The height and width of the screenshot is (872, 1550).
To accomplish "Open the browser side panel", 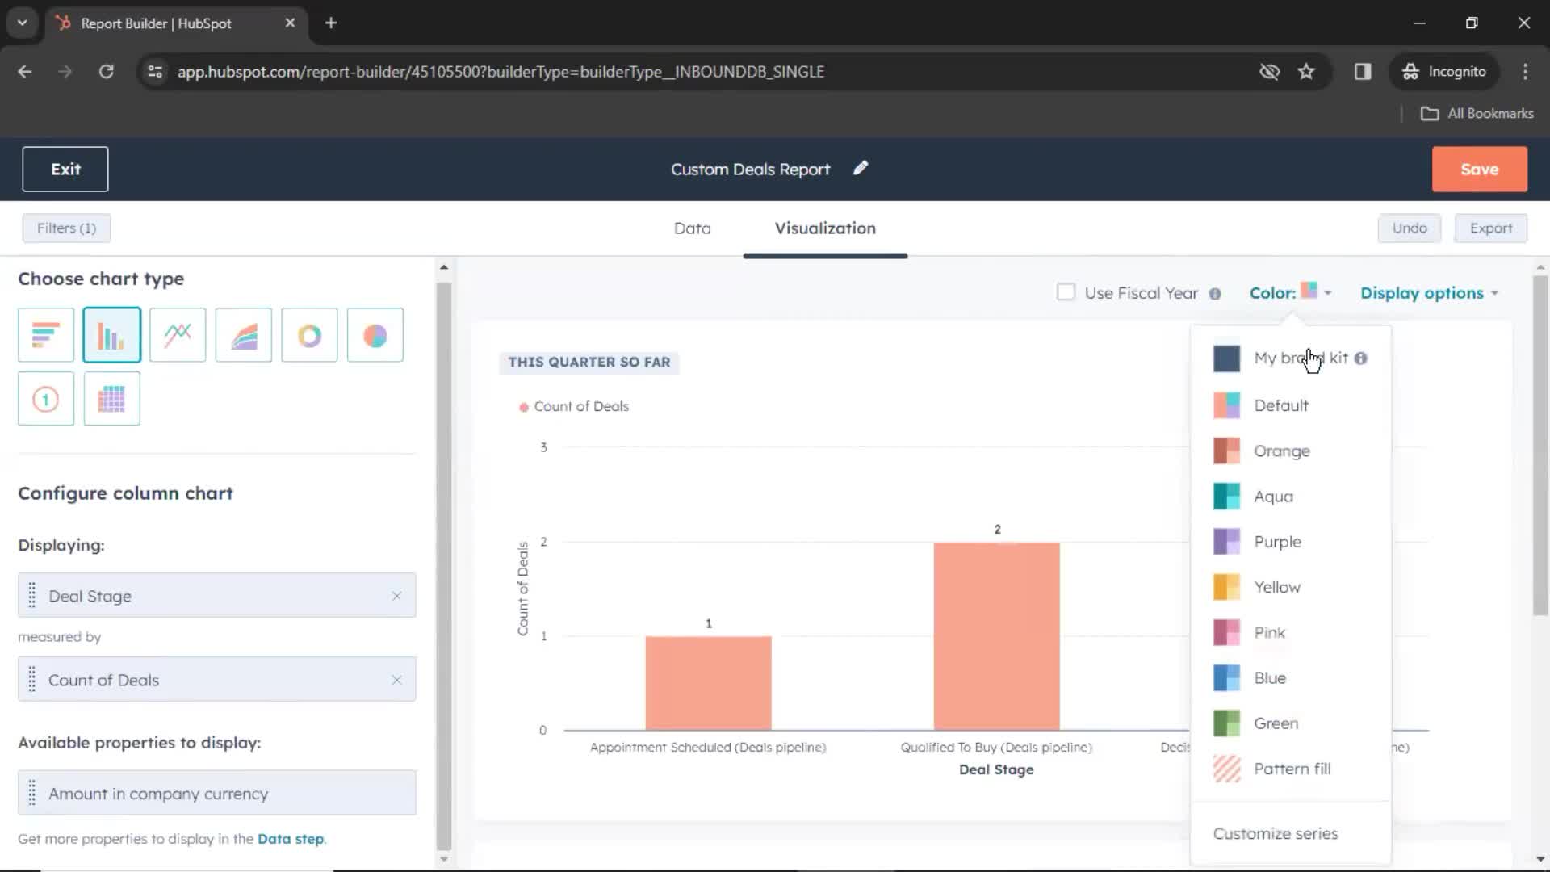I will 1363,72.
